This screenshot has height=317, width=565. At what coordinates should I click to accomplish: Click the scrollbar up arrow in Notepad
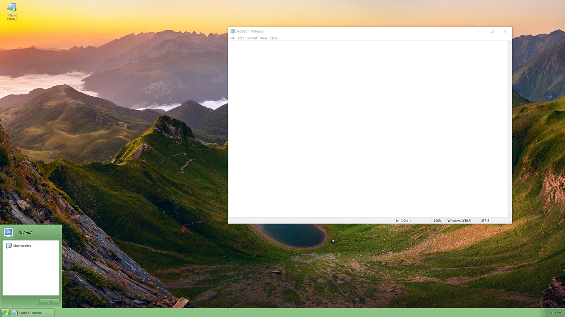tap(509, 43)
